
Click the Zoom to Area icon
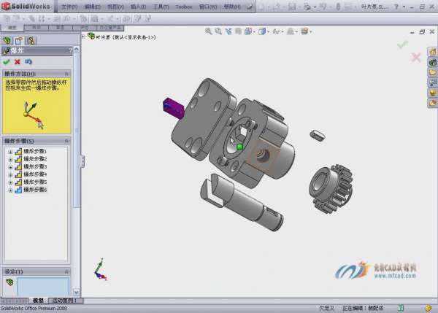pos(218,31)
